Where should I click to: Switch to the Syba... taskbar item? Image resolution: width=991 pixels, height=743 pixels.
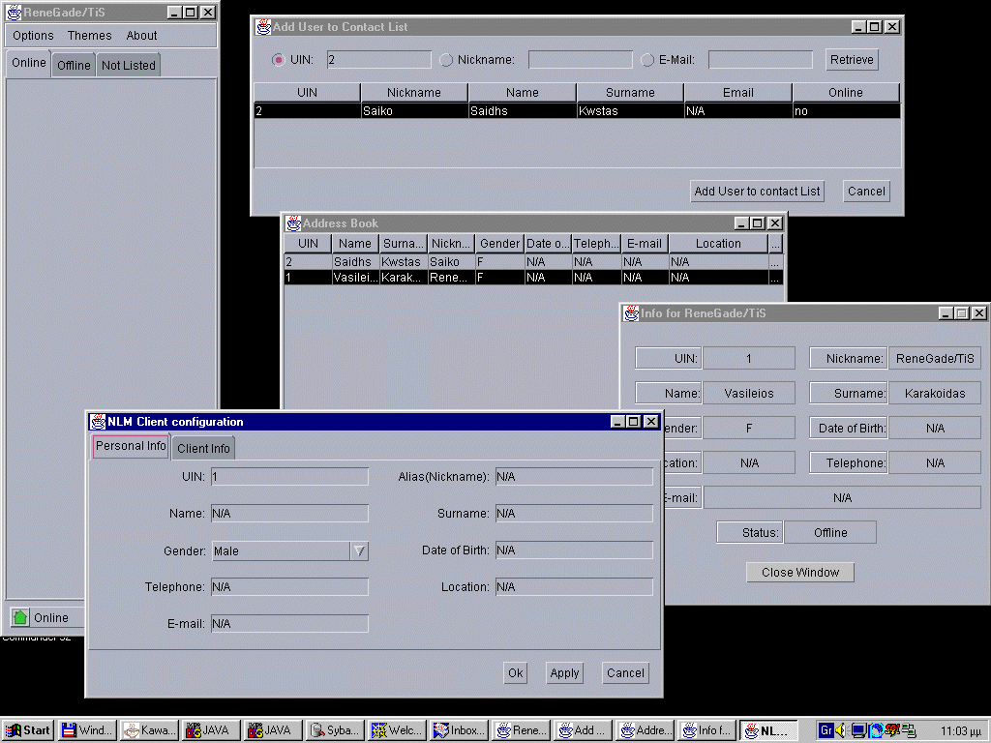(x=335, y=730)
